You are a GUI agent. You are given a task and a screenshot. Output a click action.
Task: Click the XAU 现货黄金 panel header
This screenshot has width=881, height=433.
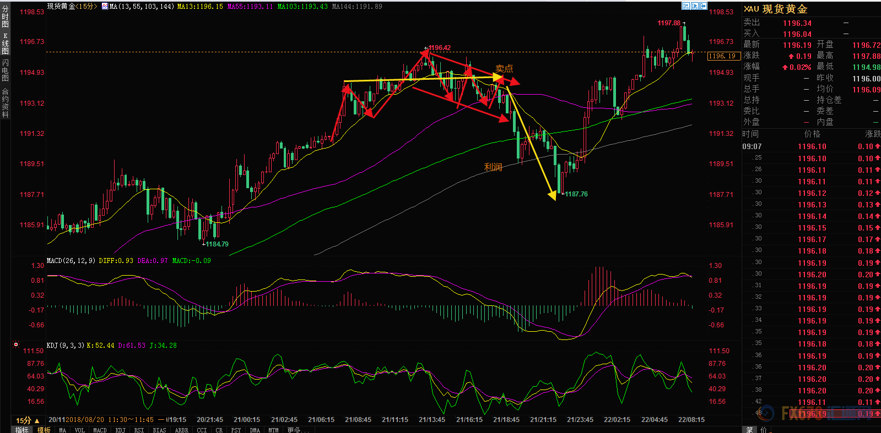[x=776, y=9]
